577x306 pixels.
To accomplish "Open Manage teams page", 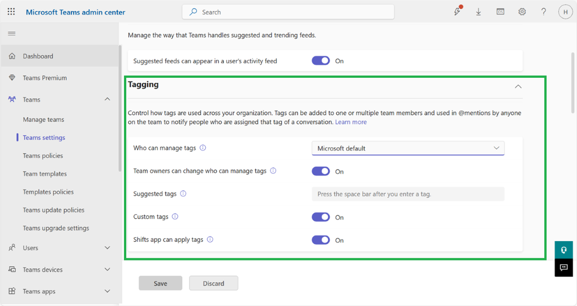I will coord(43,119).
